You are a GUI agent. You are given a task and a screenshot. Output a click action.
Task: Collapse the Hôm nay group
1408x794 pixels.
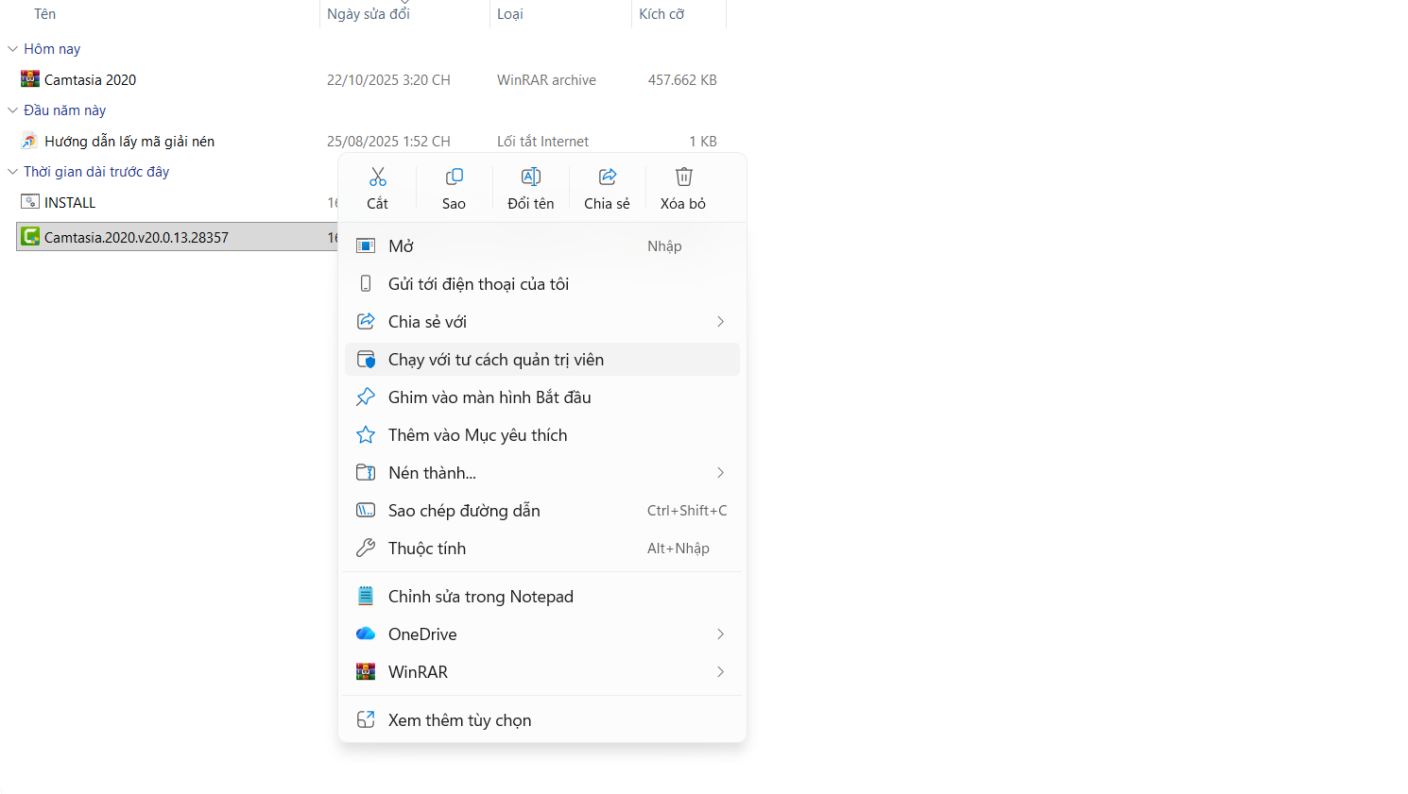coord(13,49)
